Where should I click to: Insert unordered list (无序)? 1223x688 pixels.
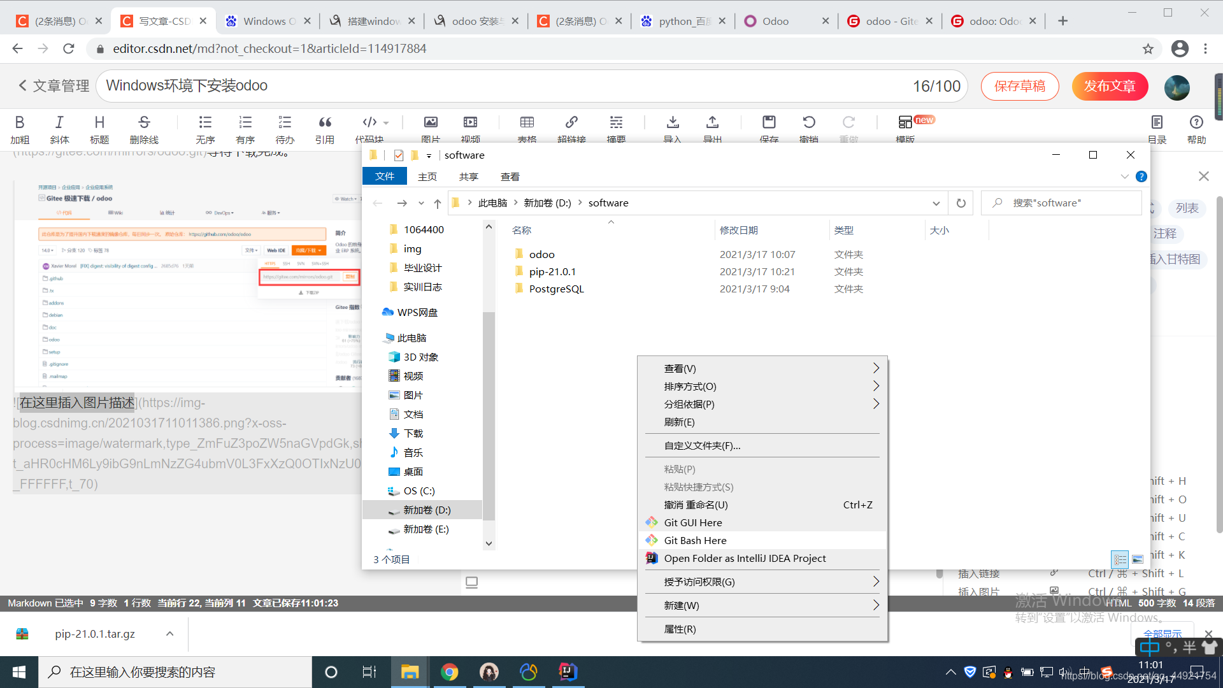[x=205, y=129]
